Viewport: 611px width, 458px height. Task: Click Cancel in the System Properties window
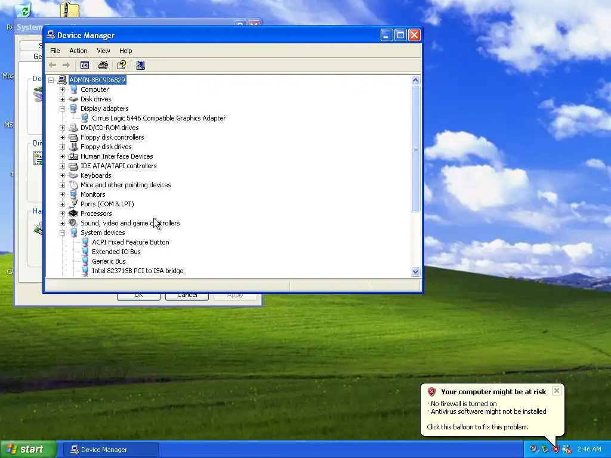pyautogui.click(x=187, y=296)
